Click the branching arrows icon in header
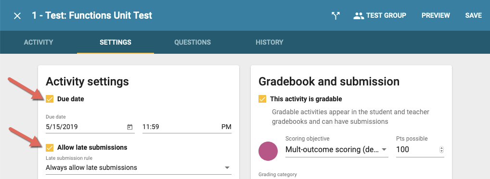Screen dimensions: 490x179 click(335, 16)
